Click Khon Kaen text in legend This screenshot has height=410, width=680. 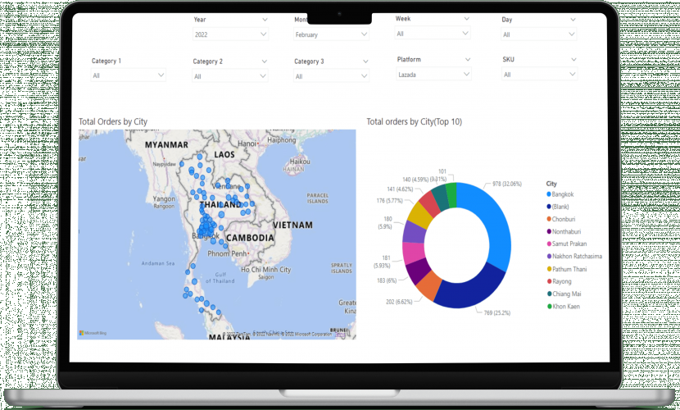pos(566,307)
